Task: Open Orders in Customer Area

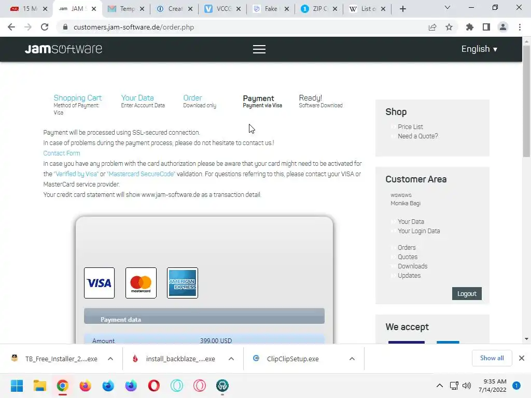Action: (407, 247)
